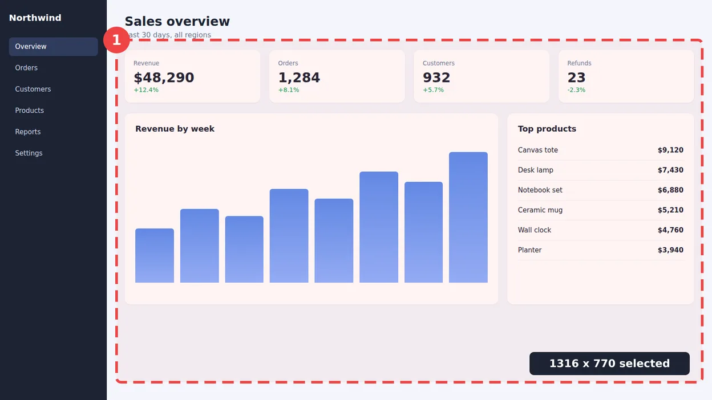Open the Reports section
The width and height of the screenshot is (712, 400).
point(53,132)
